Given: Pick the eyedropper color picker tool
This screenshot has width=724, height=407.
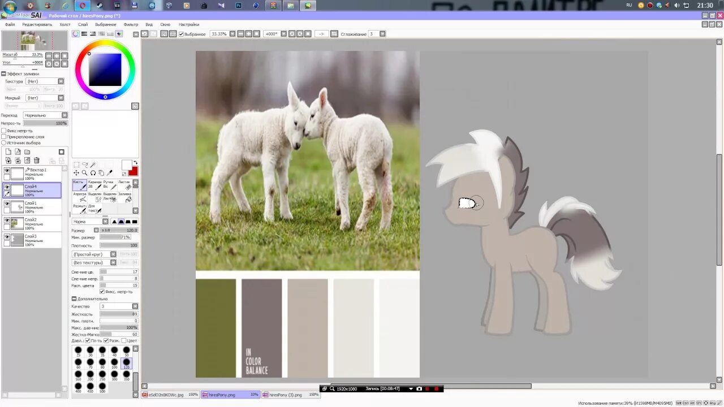Looking at the screenshot, I should (109, 173).
